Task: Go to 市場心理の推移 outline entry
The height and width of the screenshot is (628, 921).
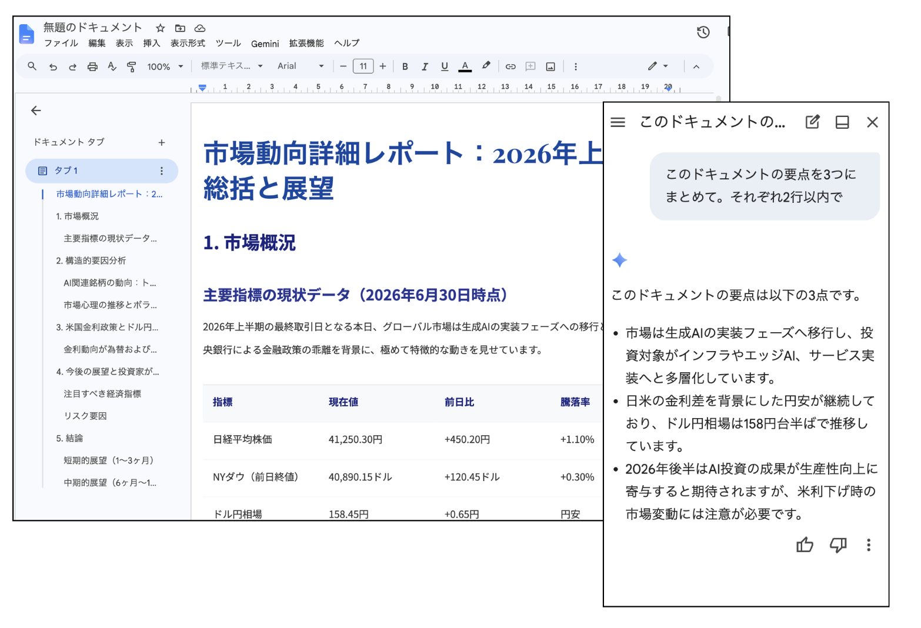Action: pos(110,305)
